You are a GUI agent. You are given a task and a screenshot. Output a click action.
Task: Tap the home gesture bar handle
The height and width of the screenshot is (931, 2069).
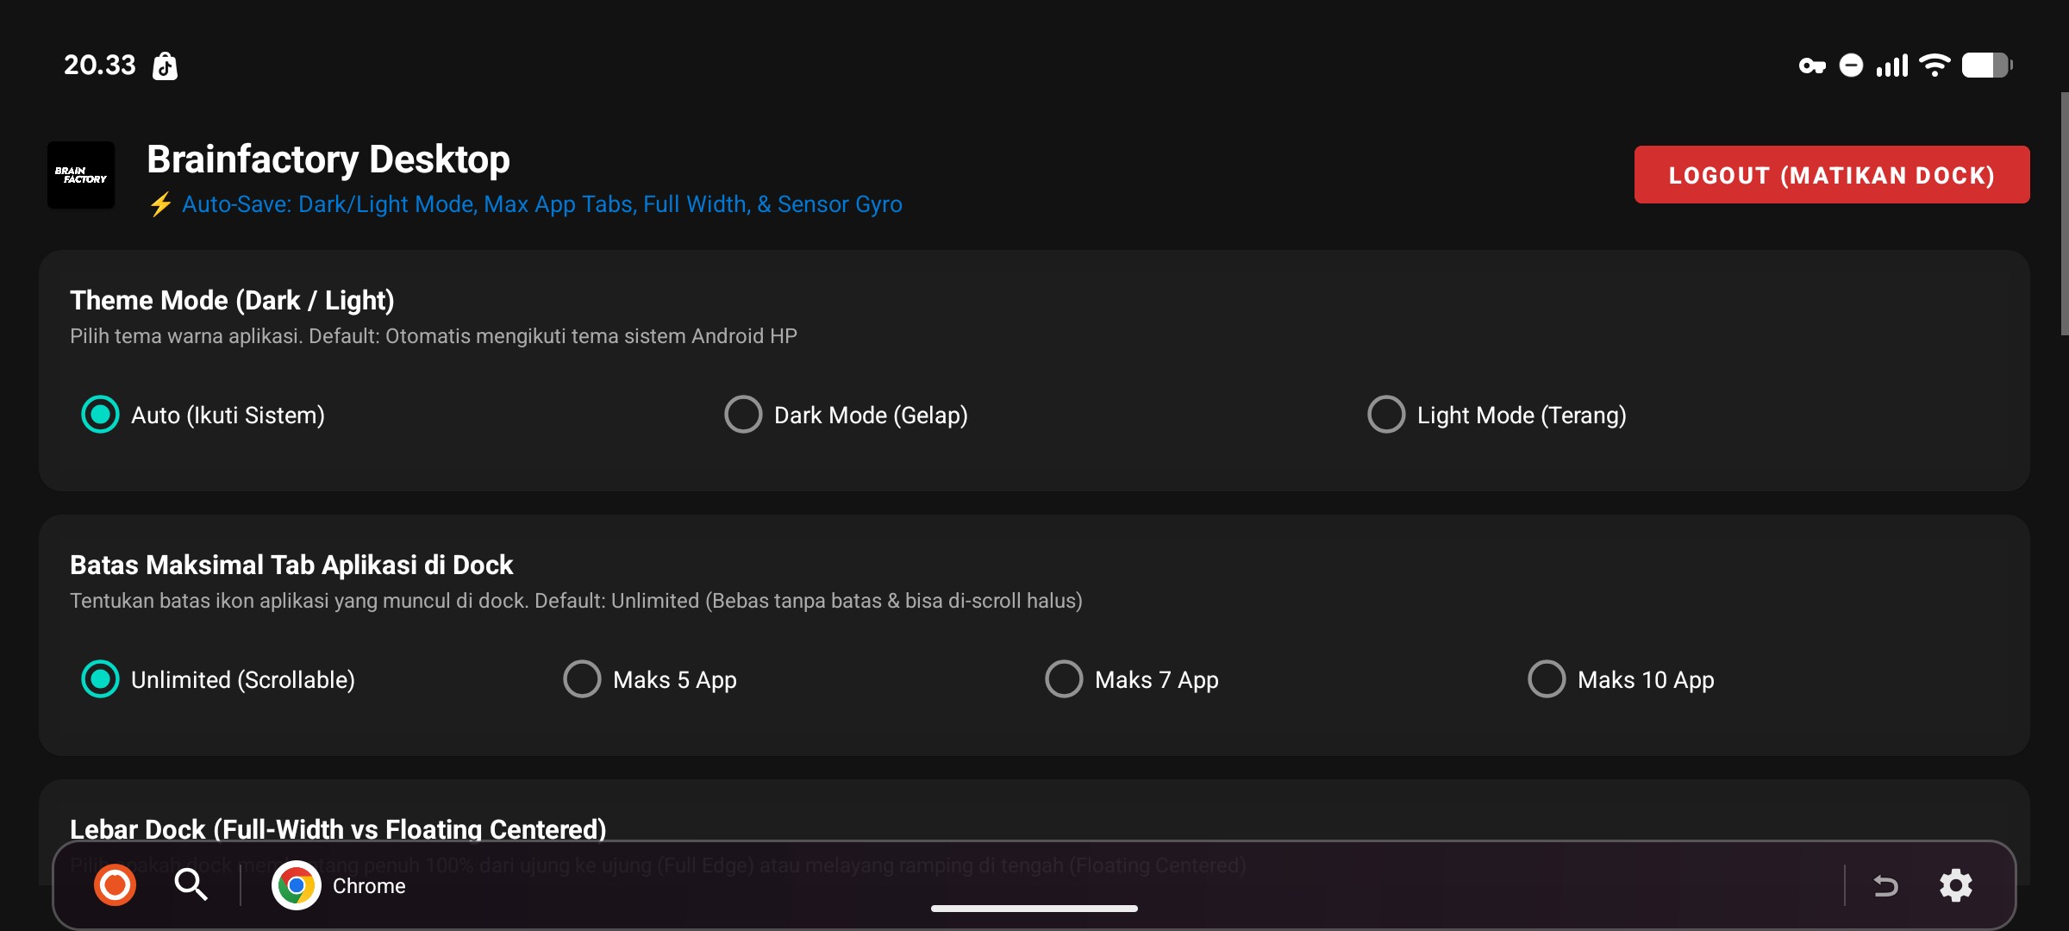click(1034, 909)
